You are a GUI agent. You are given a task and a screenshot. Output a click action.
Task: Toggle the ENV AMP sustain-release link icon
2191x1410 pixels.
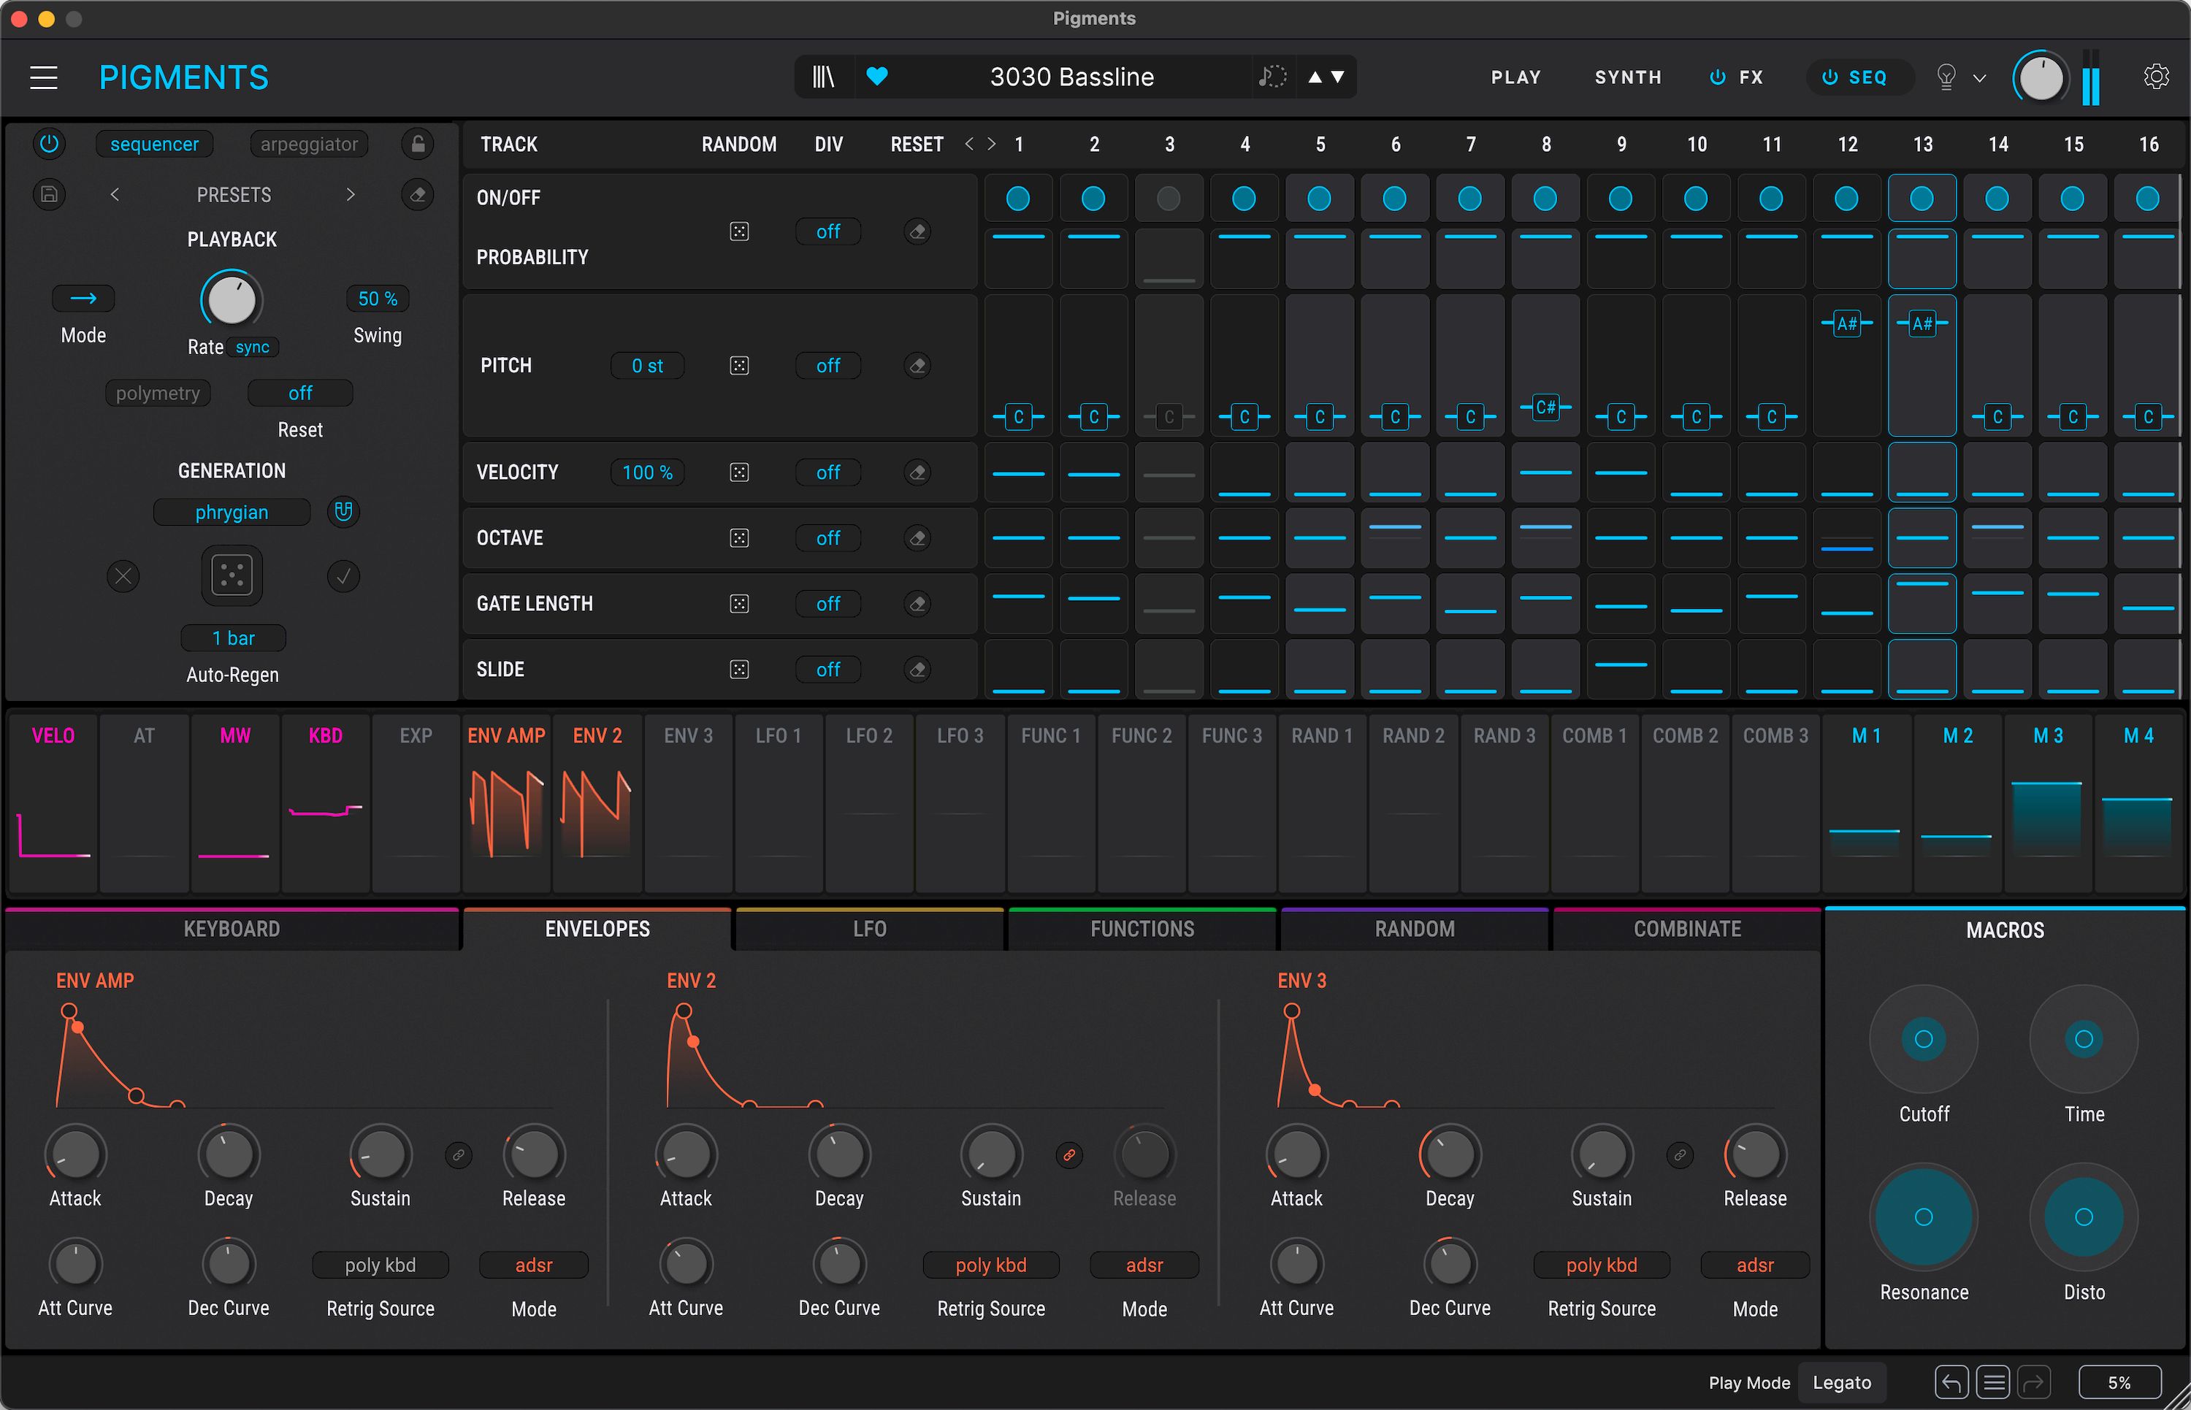(459, 1155)
